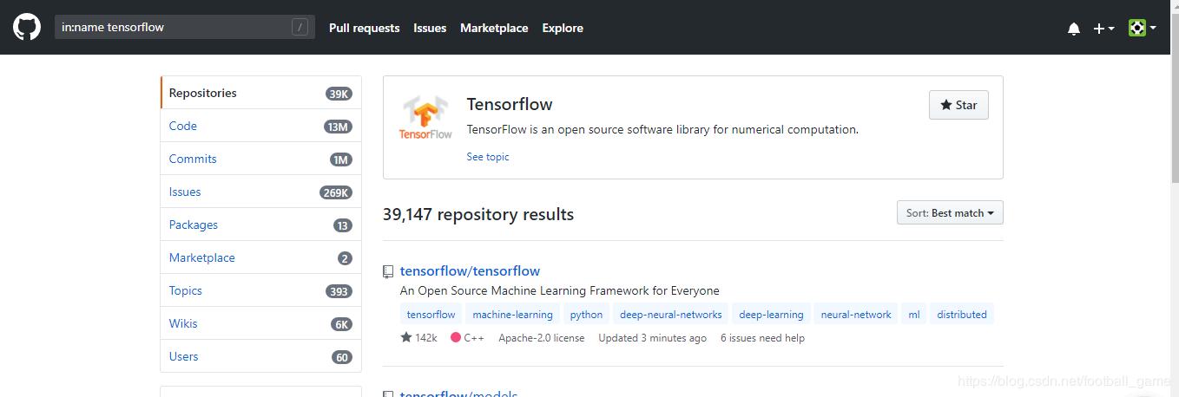
Task: Click the TensorFlow topic logo image
Action: coord(425,118)
